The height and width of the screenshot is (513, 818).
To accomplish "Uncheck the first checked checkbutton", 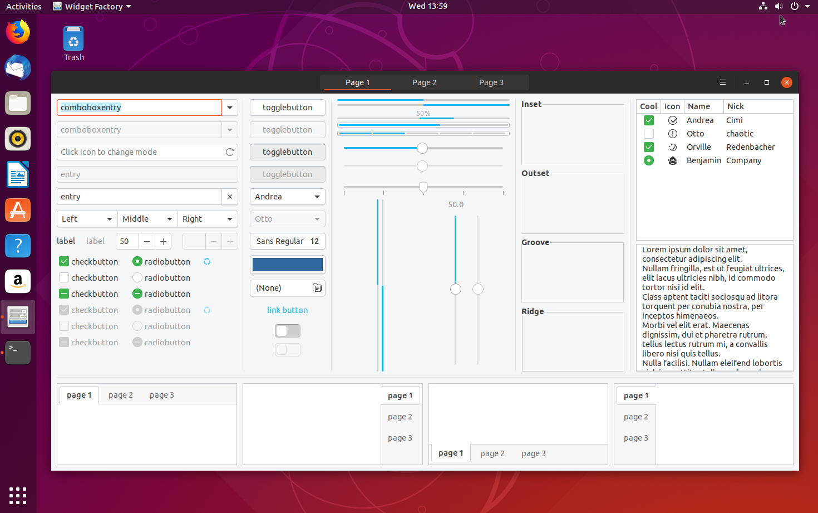I will [64, 261].
